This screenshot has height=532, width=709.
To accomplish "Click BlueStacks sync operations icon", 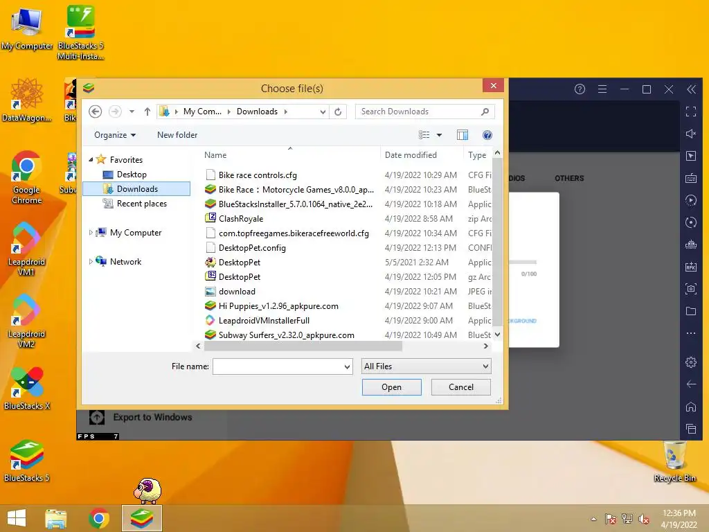I will pos(691,222).
